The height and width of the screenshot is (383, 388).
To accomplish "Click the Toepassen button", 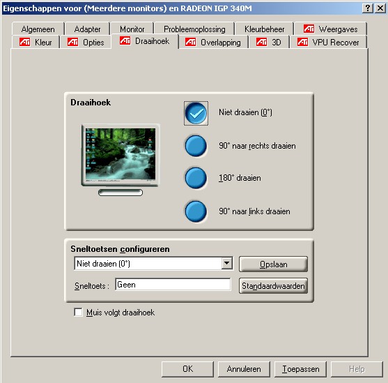I will 300,369.
